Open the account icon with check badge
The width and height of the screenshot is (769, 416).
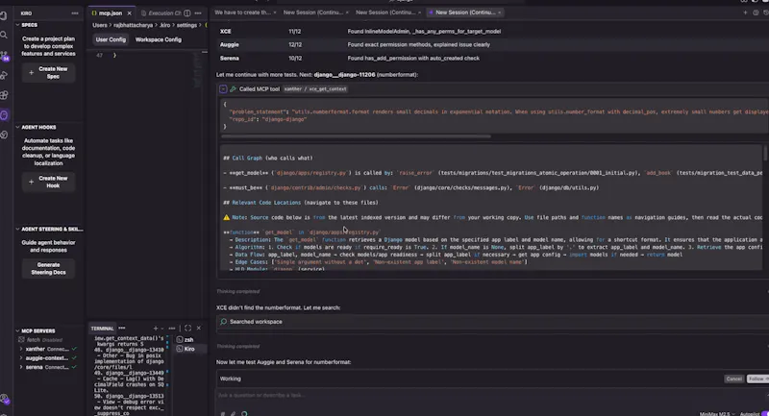(5, 400)
